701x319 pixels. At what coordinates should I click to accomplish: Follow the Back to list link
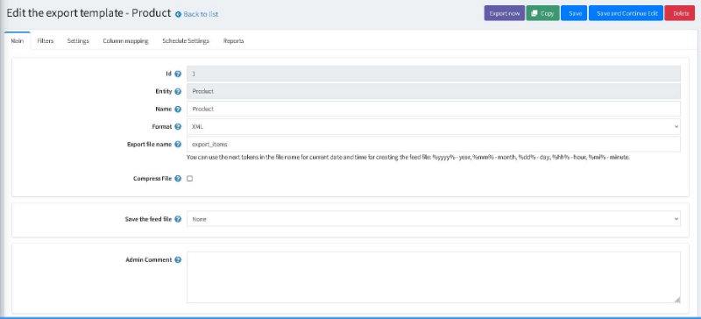[x=201, y=14]
